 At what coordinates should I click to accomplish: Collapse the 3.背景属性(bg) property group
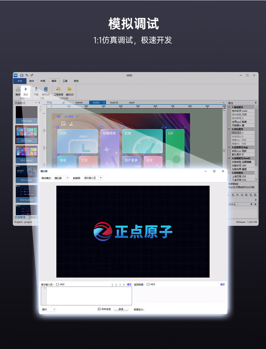click(229, 147)
